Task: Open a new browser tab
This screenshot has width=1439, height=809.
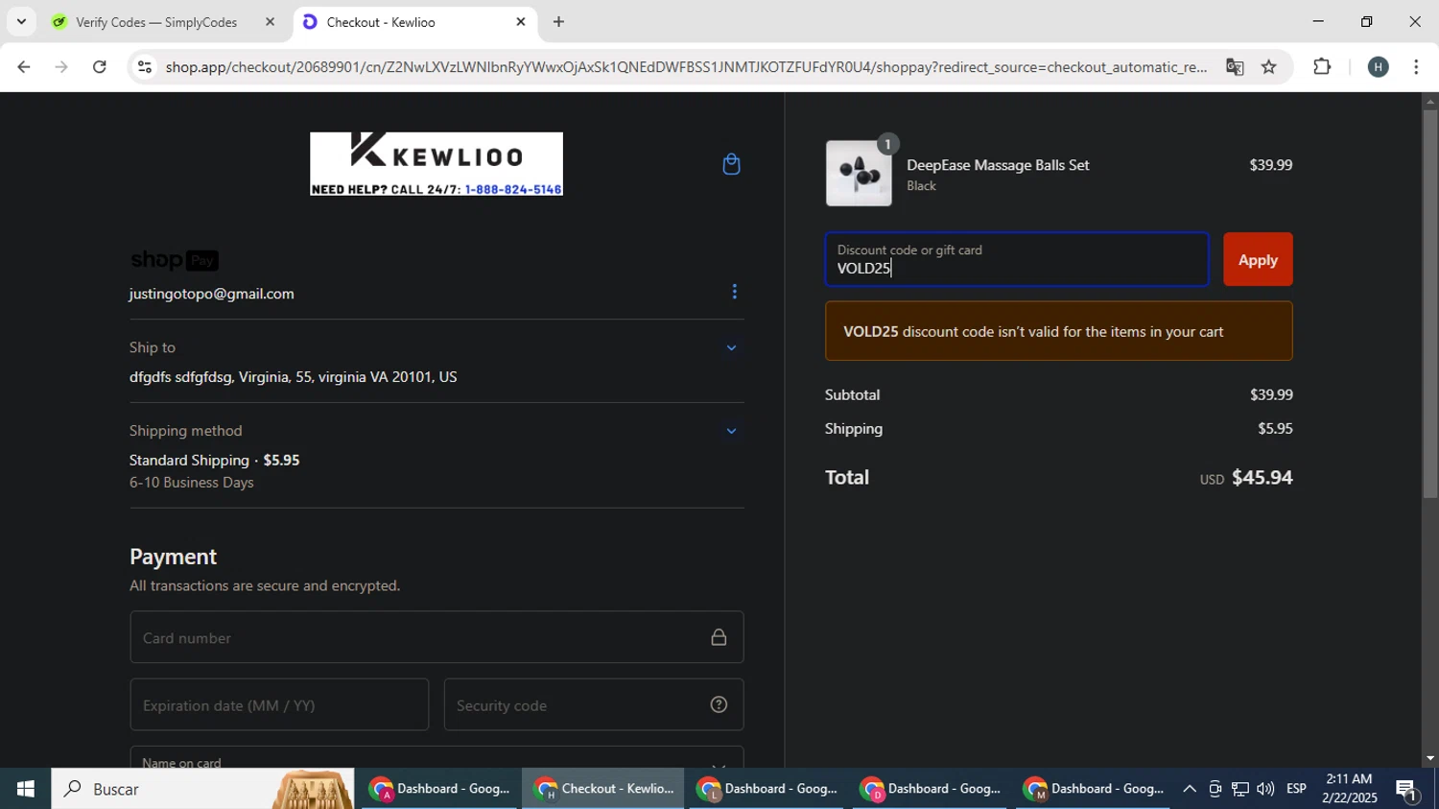Action: click(558, 22)
